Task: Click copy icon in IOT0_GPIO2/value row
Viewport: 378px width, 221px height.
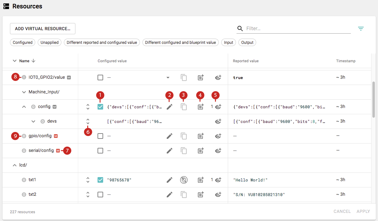Action: [x=184, y=78]
